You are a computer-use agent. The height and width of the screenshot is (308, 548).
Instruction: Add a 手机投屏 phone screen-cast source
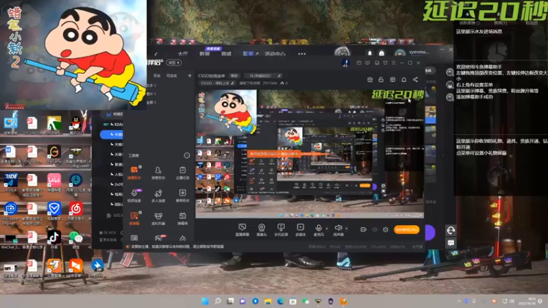click(281, 230)
